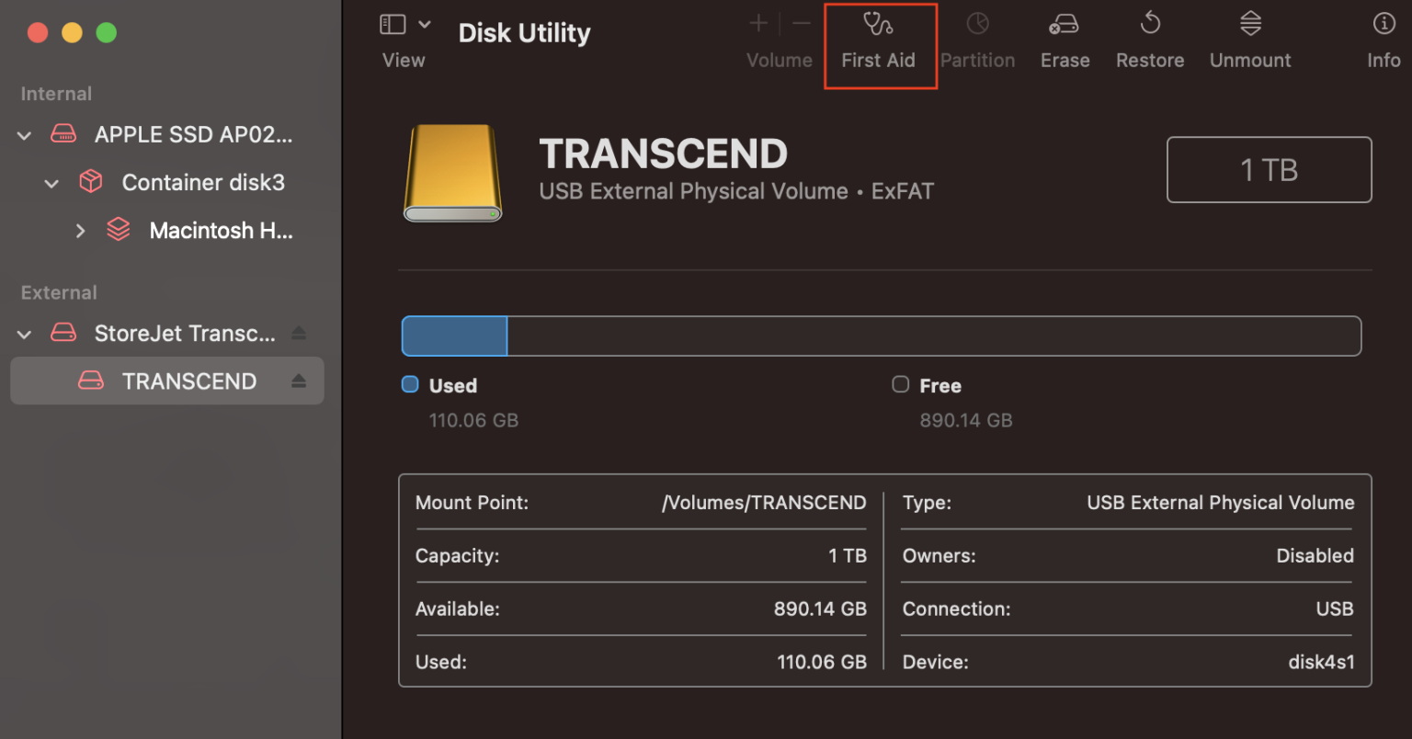Click the large TRANSCEND drive icon
Viewport: 1412px width, 739px height.
click(453, 174)
